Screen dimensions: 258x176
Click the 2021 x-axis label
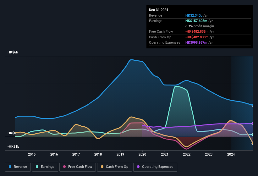point(165,154)
